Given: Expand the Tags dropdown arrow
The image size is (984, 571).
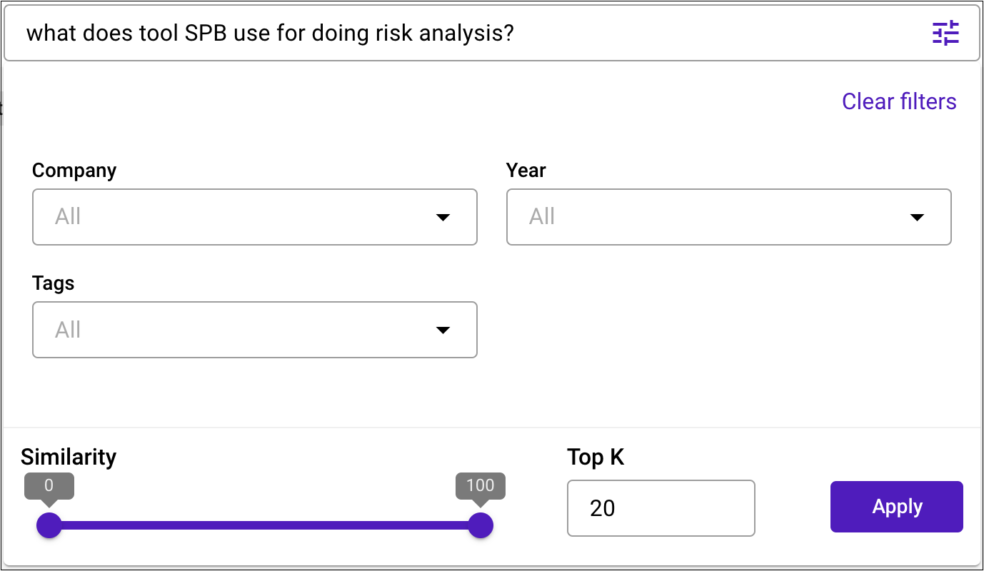Looking at the screenshot, I should 443,330.
